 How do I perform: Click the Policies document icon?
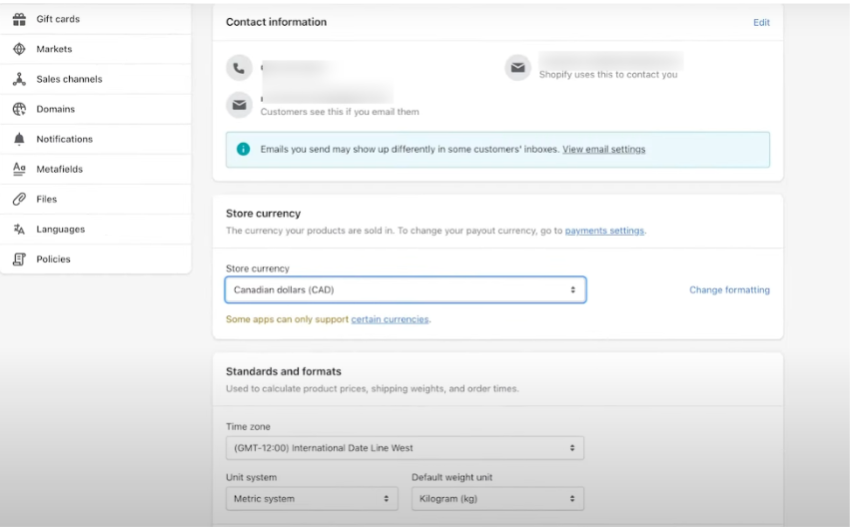point(20,260)
